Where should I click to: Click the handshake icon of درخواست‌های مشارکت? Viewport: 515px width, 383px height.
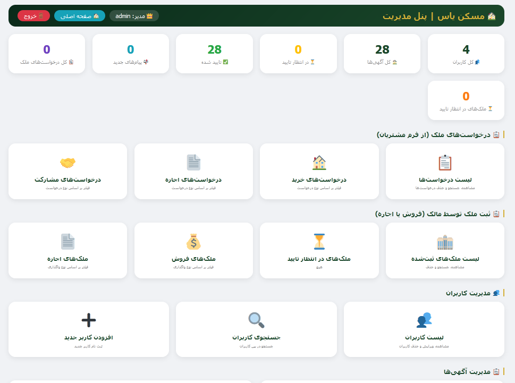coord(67,163)
